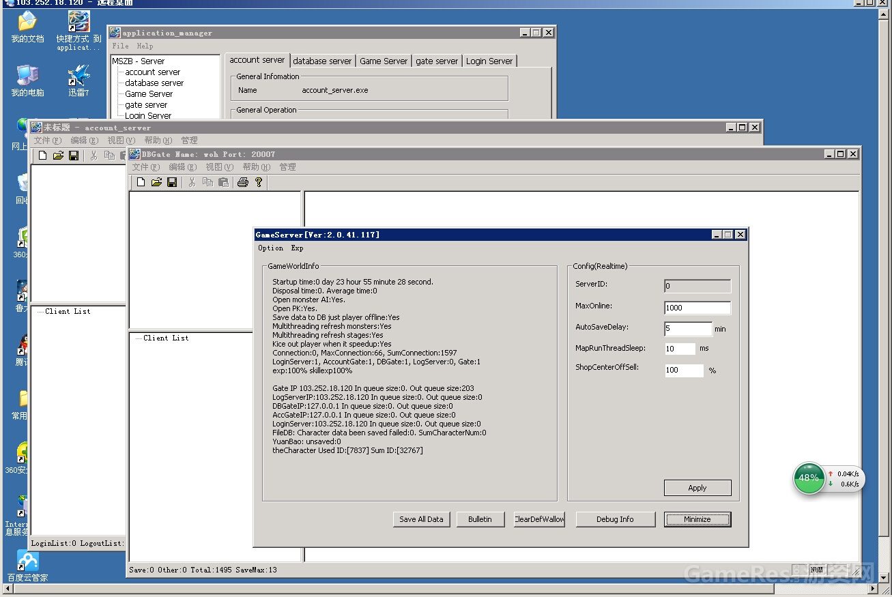
Task: Click the ServerID field
Action: [697, 287]
